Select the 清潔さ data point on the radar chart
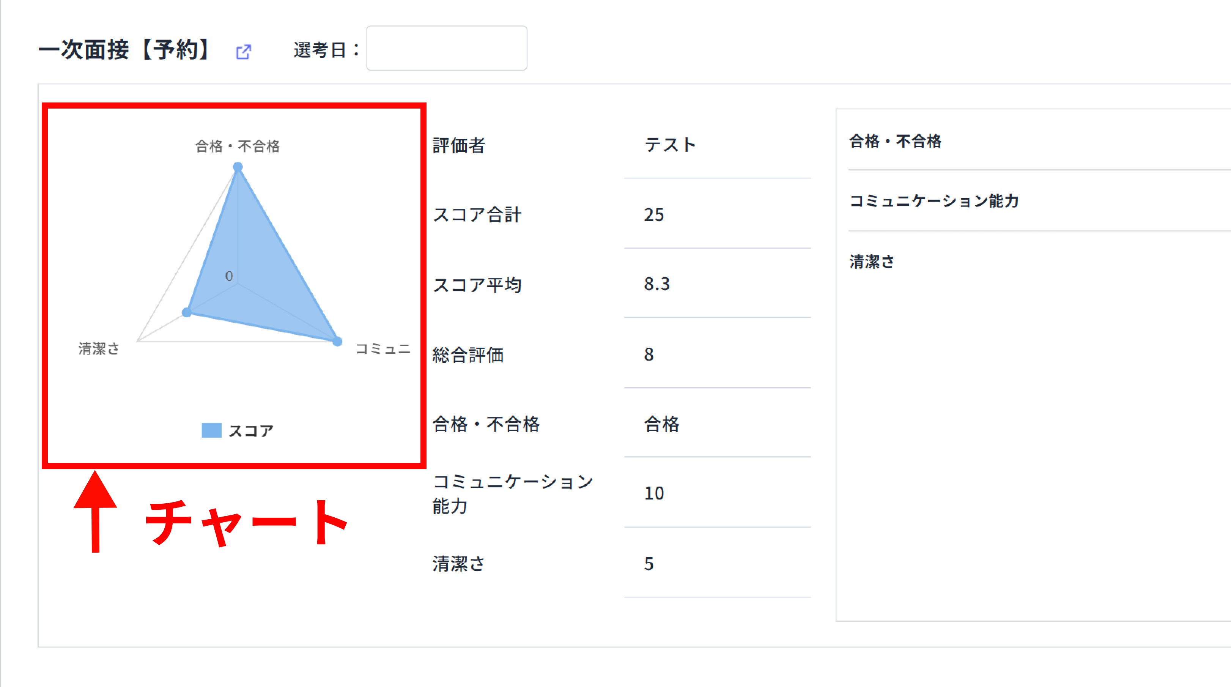1231x687 pixels. (186, 312)
